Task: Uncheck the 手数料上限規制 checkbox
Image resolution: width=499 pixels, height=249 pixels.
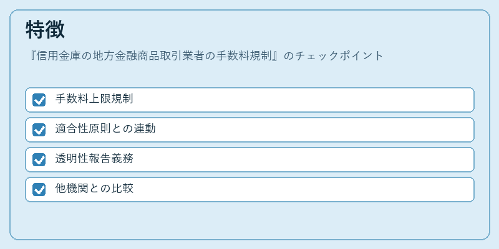Action: 39,100
